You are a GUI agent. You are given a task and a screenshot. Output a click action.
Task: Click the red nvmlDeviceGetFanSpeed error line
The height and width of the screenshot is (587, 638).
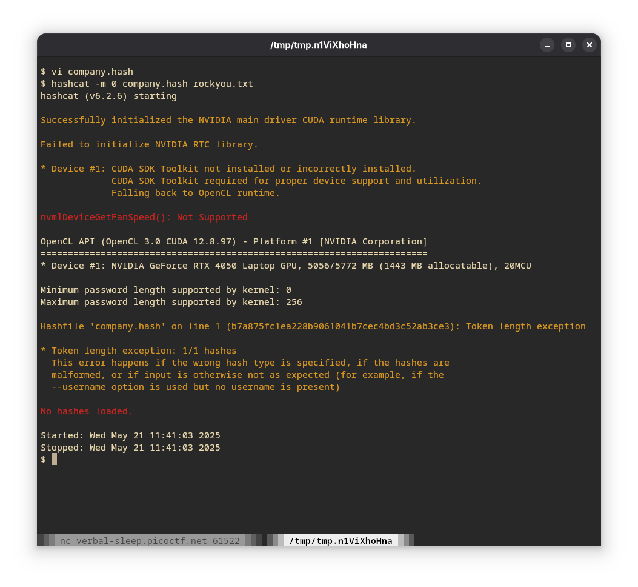click(144, 217)
